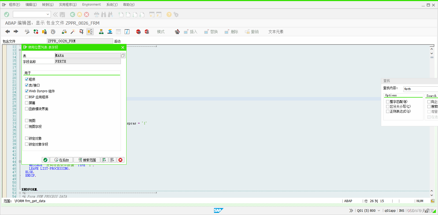The image size is (438, 215).
Task: Click the Where-Used List icon
Action: point(81,32)
